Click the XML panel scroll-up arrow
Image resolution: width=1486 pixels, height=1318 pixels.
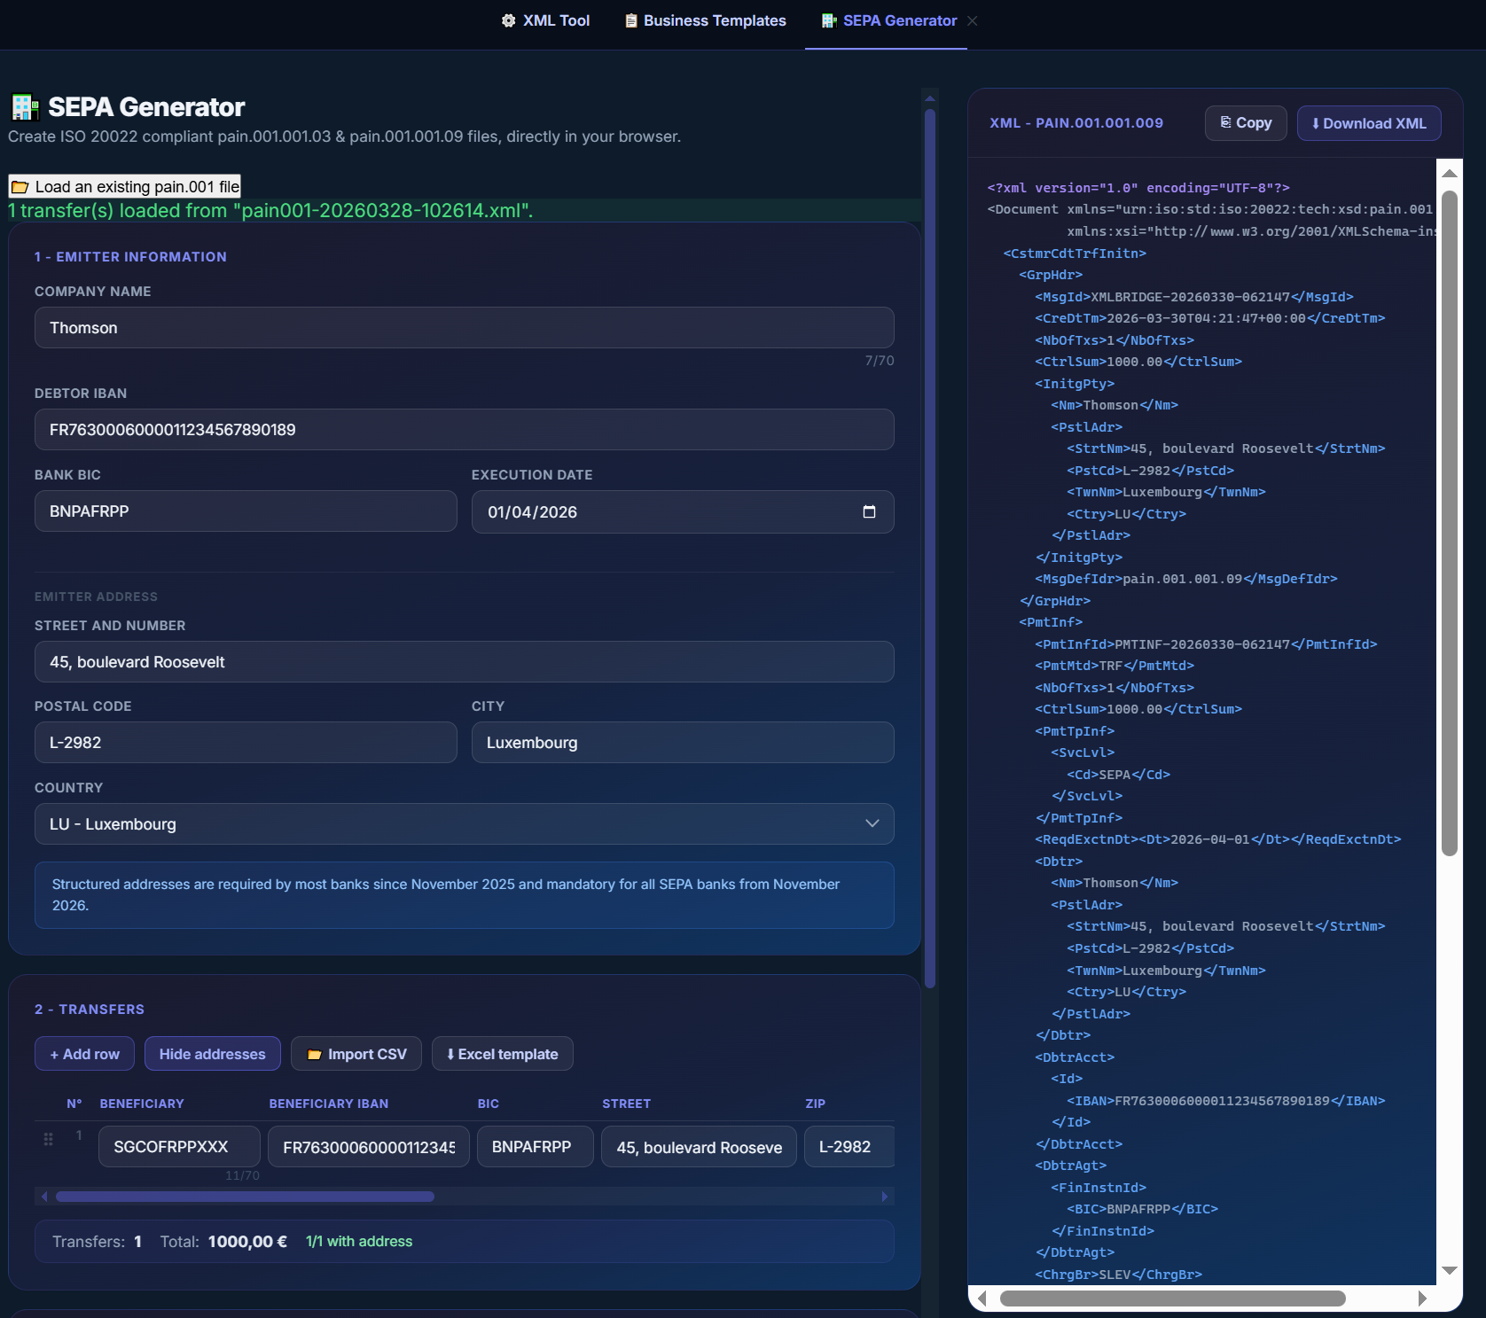(x=1450, y=173)
